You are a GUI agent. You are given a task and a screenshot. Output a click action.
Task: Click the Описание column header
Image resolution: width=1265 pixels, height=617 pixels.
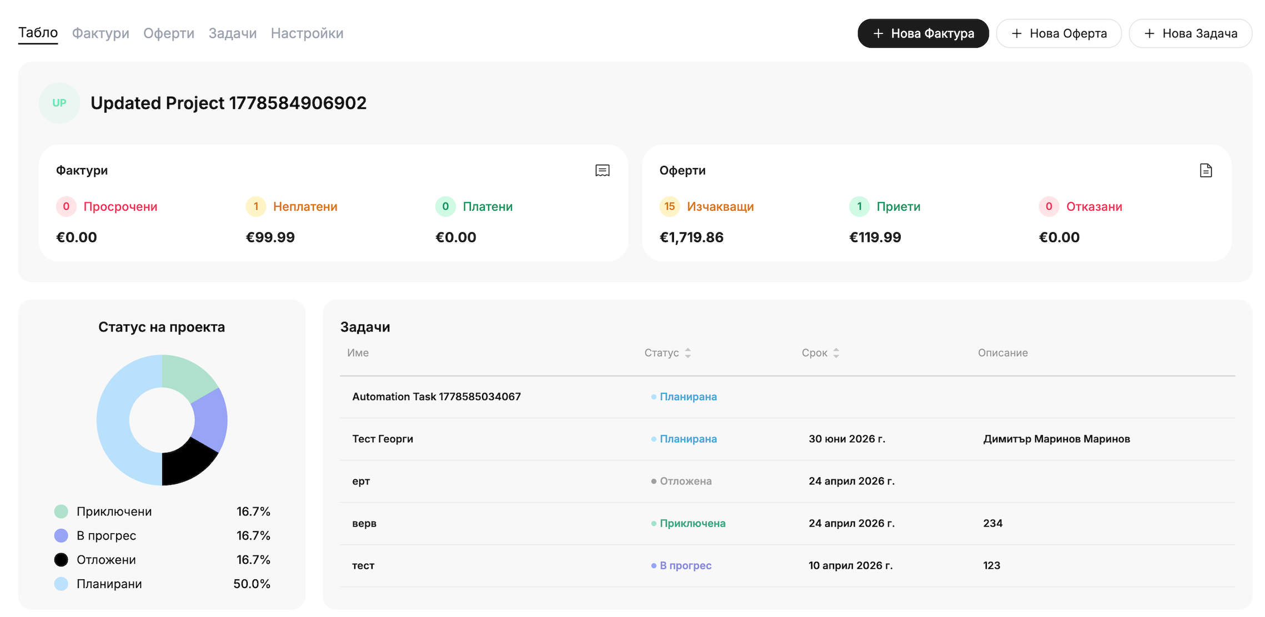(x=1003, y=353)
